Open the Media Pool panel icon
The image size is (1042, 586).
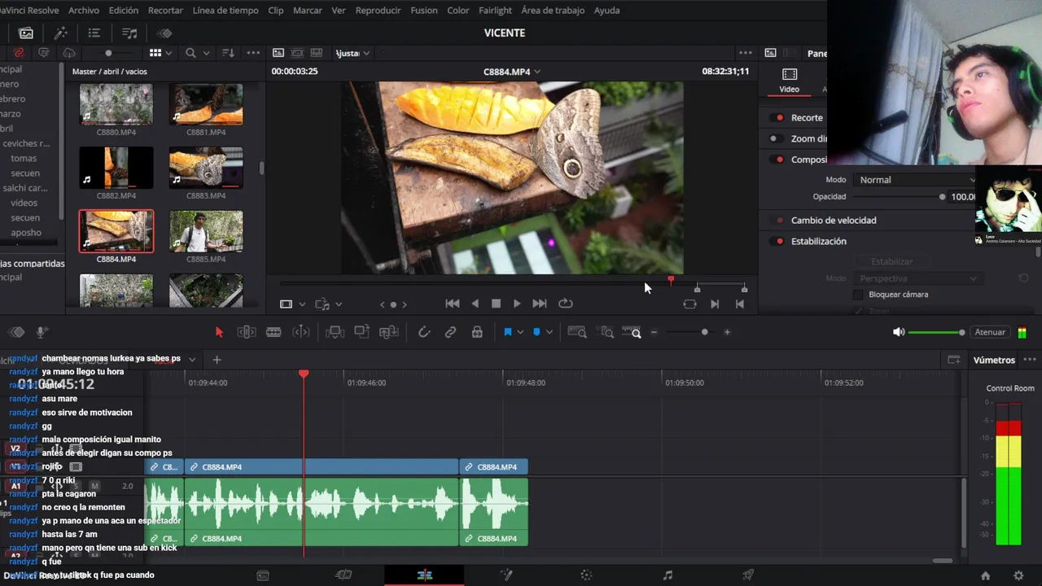coord(26,33)
